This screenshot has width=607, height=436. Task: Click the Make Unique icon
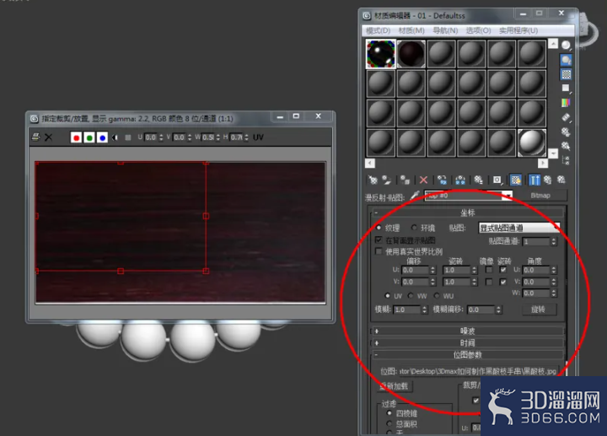tap(460, 180)
